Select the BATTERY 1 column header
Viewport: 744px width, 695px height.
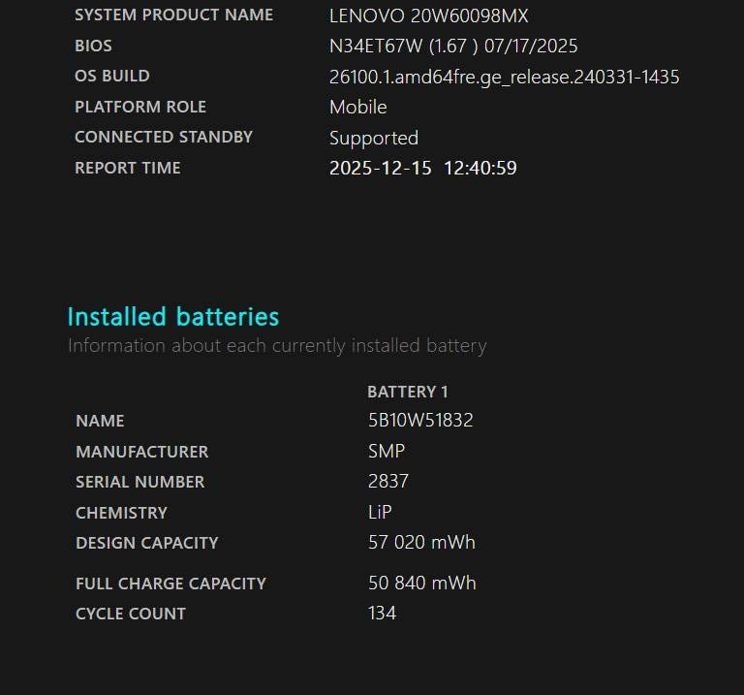[408, 392]
